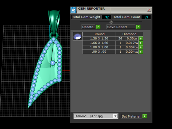The height and width of the screenshot is (129, 172).
Task: Collapse the header section with the round arrow
Action: 111,22
